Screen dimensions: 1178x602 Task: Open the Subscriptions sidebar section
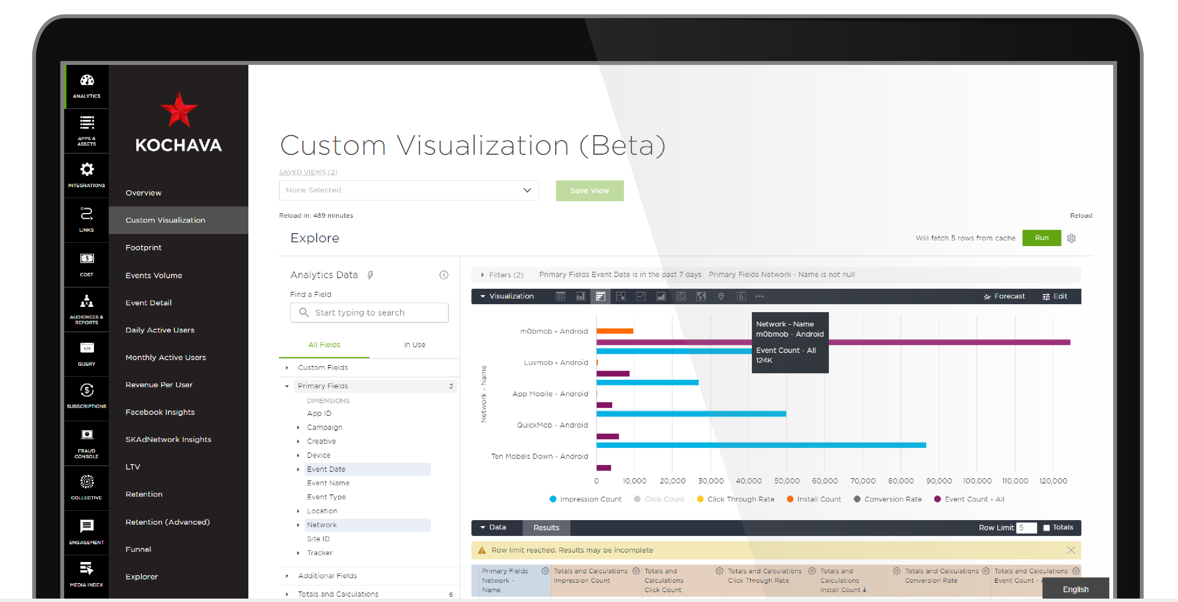point(86,399)
